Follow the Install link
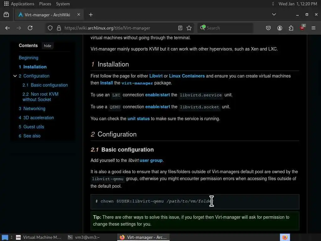This screenshot has width=321, height=241. pyautogui.click(x=107, y=83)
